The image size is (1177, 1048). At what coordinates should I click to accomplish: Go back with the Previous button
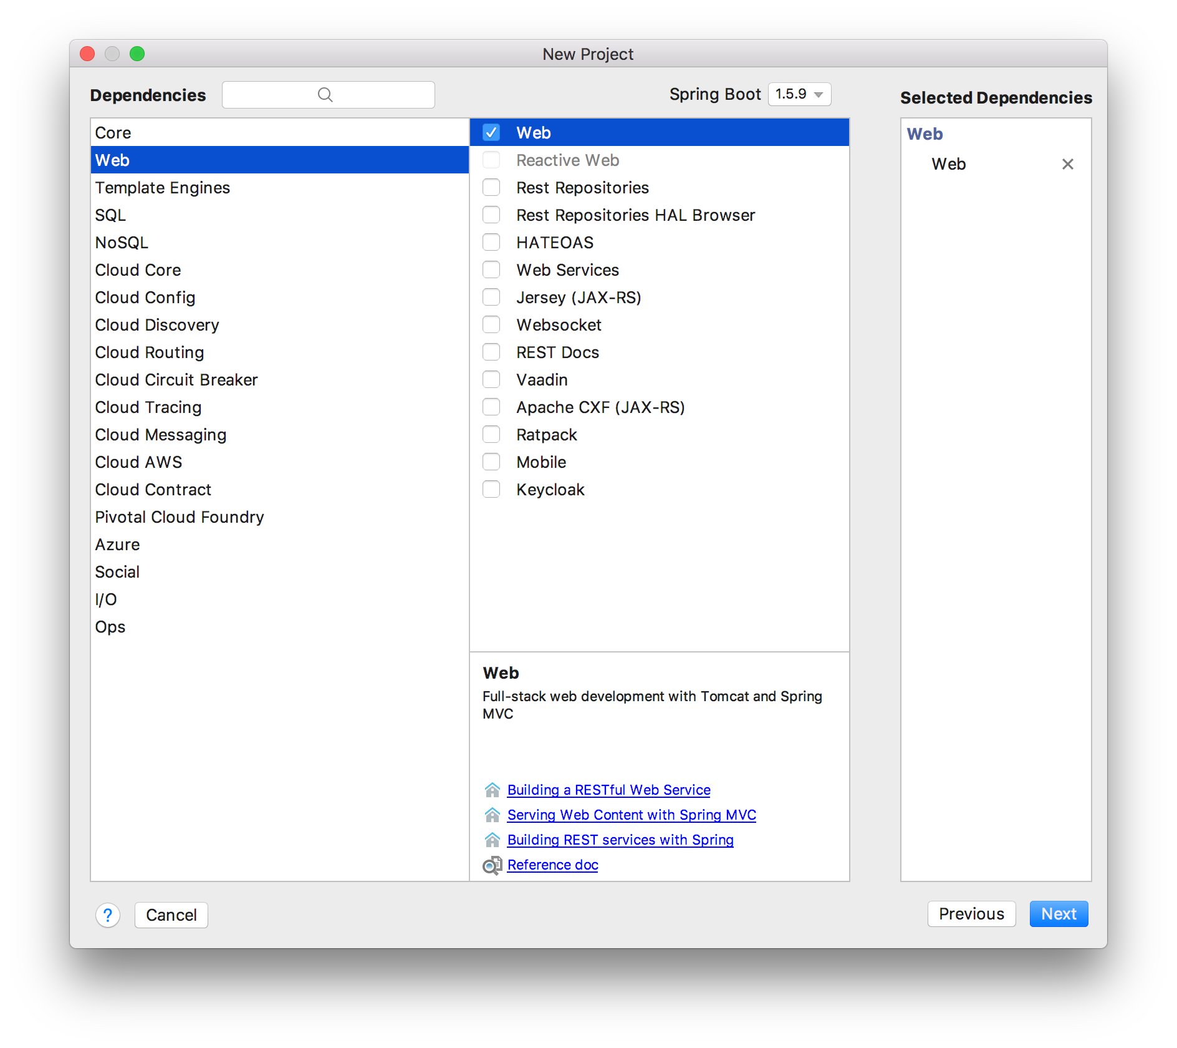(x=971, y=914)
